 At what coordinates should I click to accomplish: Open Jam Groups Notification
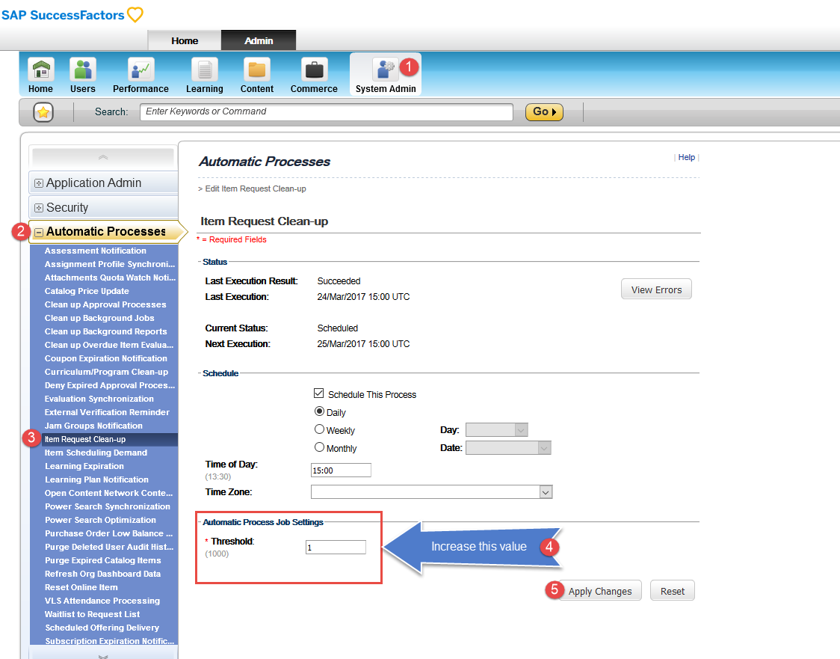(93, 425)
